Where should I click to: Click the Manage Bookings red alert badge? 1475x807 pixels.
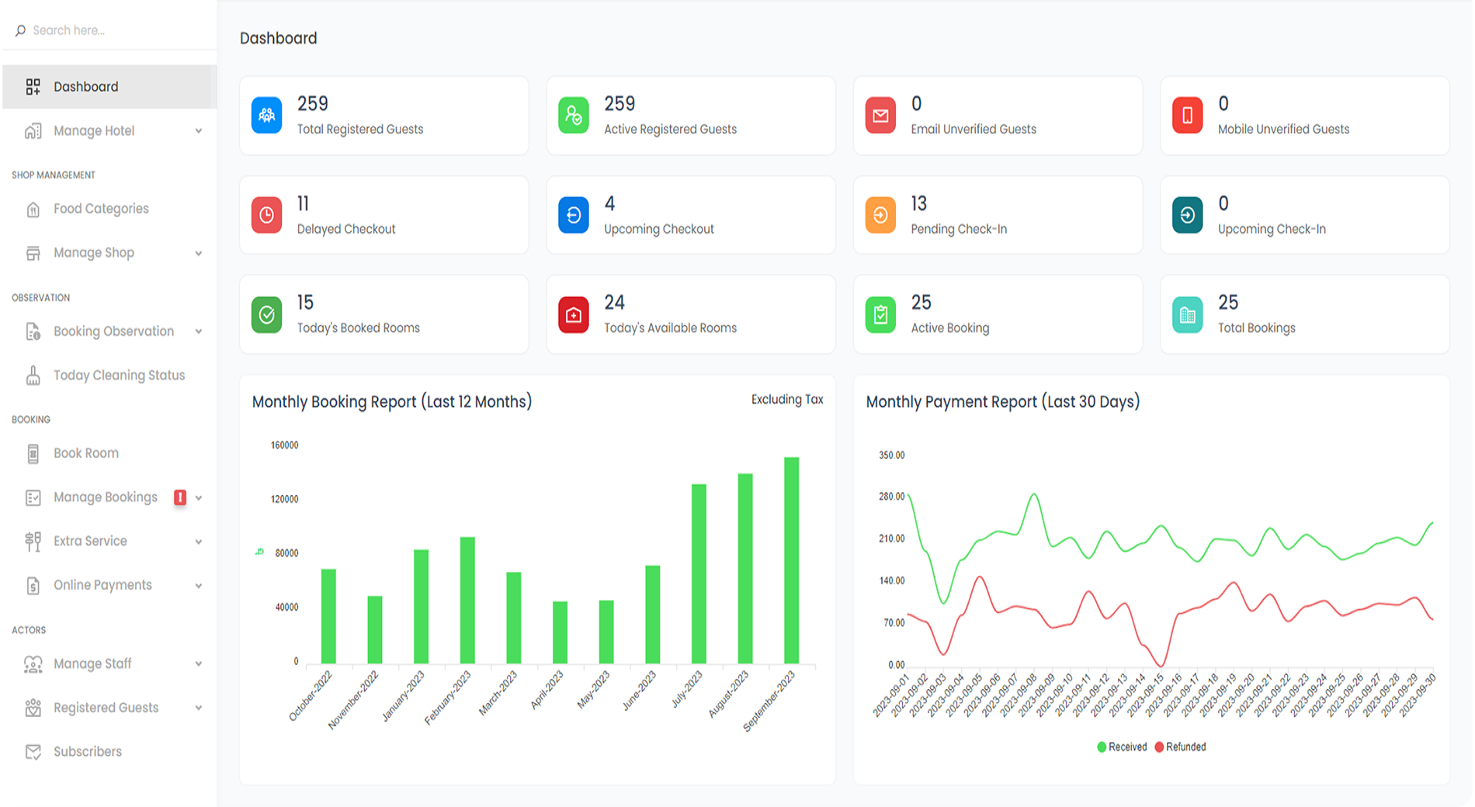pos(180,497)
